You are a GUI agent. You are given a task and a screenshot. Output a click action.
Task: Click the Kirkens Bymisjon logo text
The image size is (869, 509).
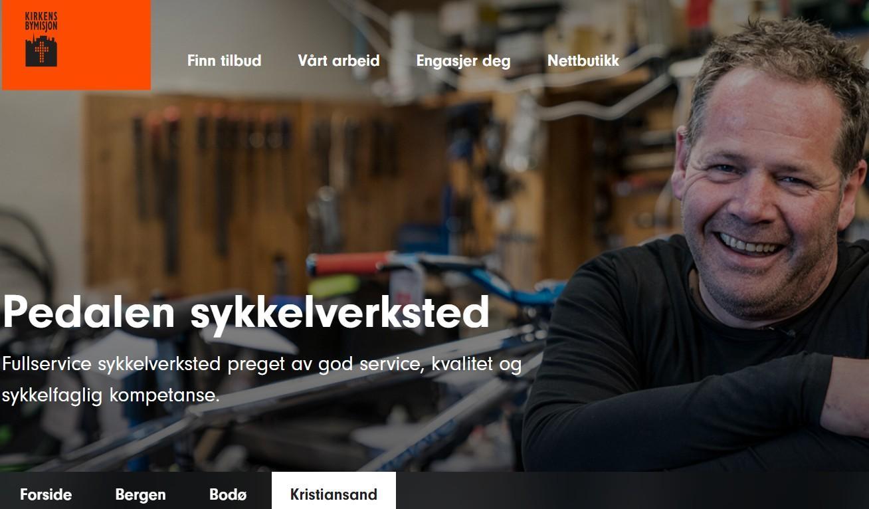pyautogui.click(x=41, y=21)
